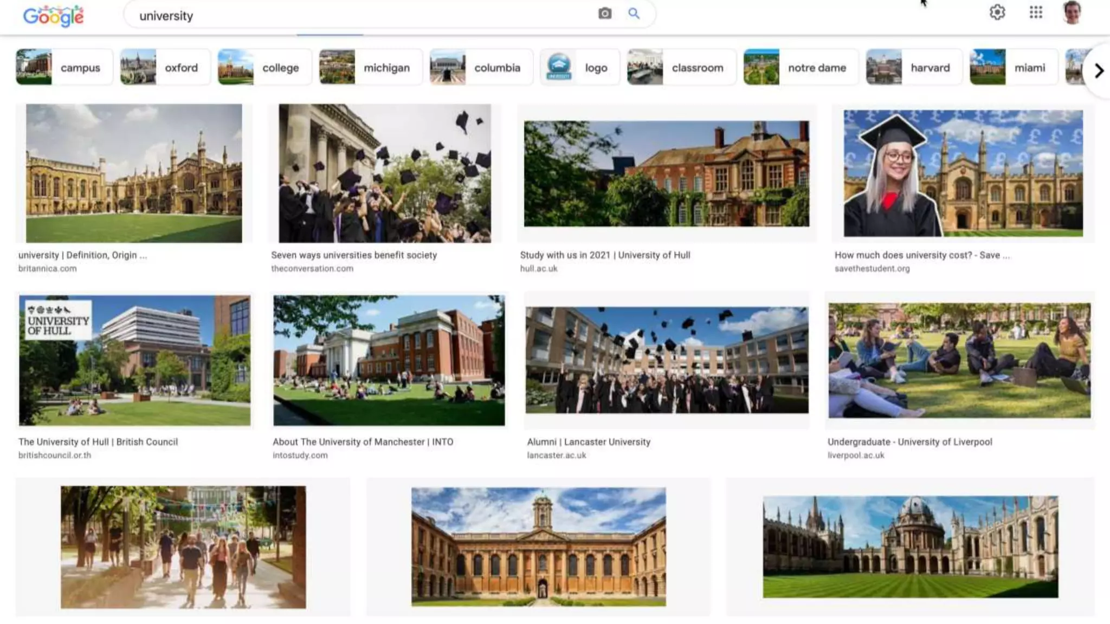Filter results by notre dame chip

click(801, 67)
